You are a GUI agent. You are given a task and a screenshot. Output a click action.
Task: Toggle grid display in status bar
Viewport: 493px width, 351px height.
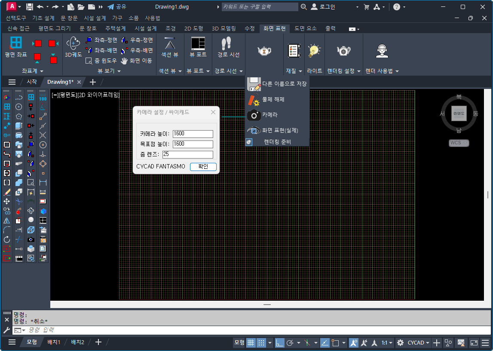251,342
